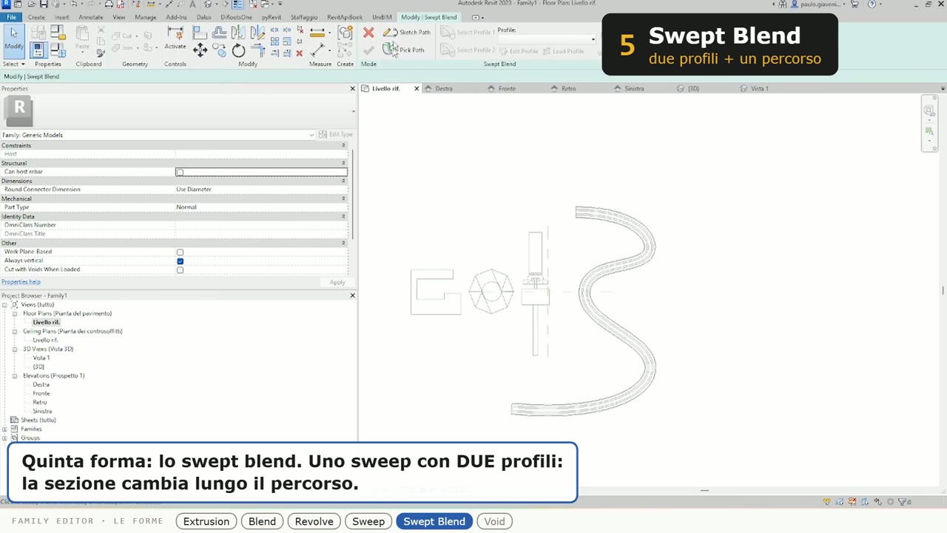Viewport: 947px width, 533px height.
Task: Click the Apply button in Properties
Action: pos(337,282)
